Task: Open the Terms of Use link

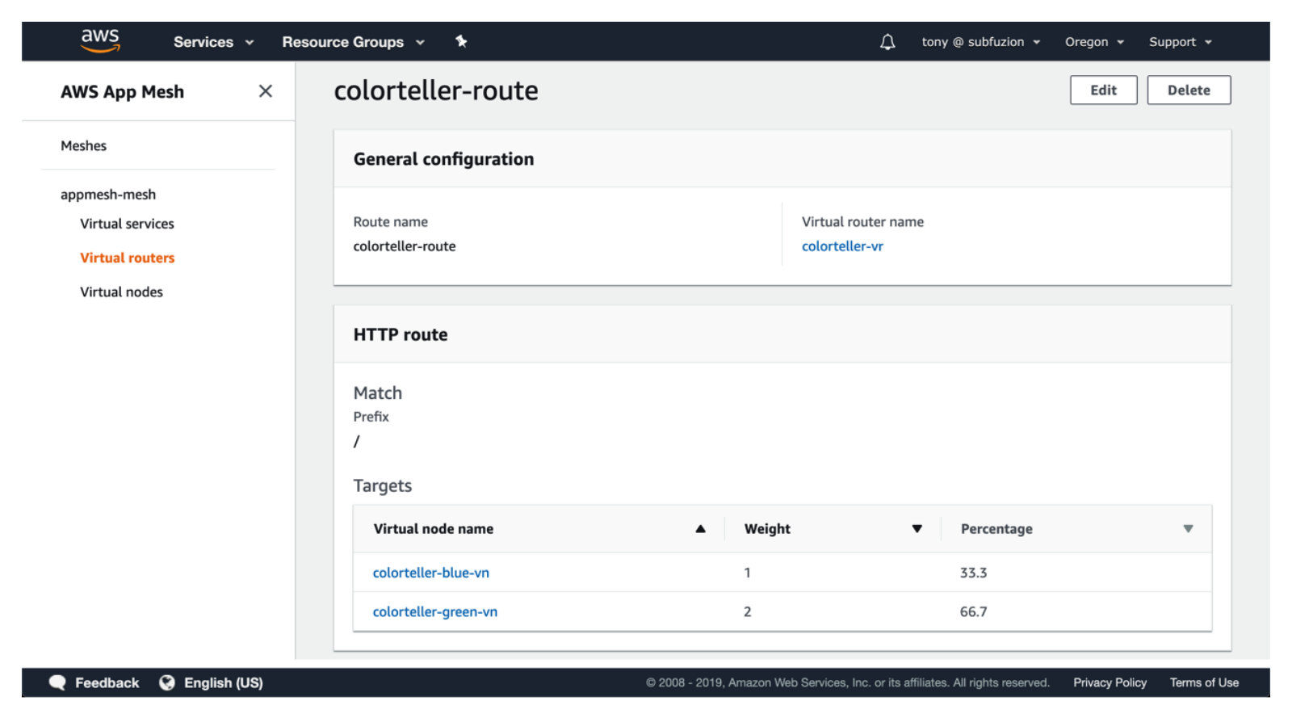Action: pyautogui.click(x=1204, y=682)
